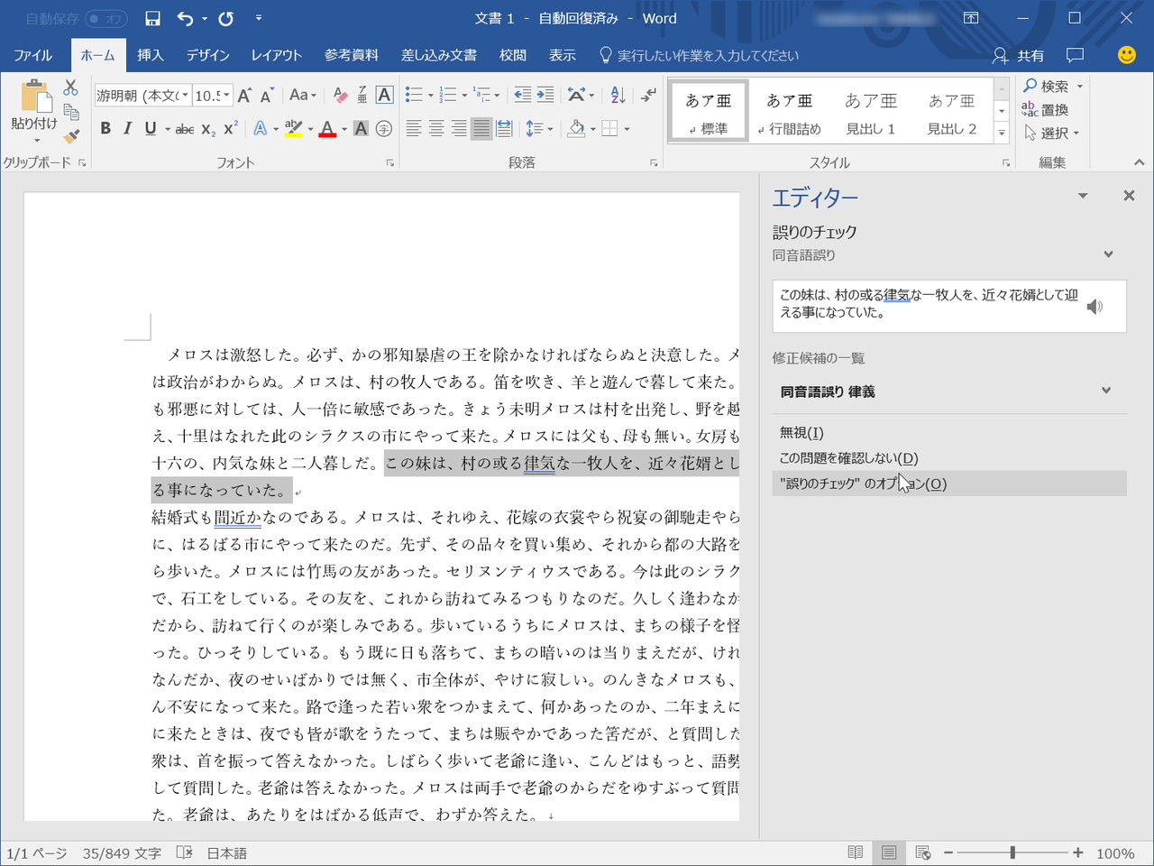
Task: Toggle italic formatting
Action: [127, 128]
